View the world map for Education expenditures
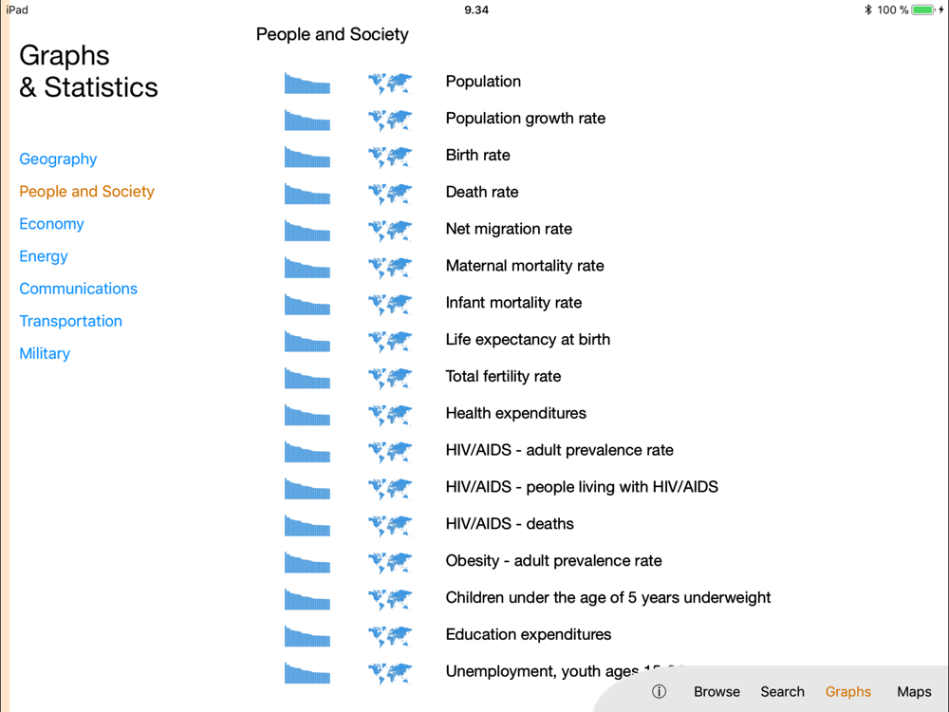 pyautogui.click(x=390, y=636)
